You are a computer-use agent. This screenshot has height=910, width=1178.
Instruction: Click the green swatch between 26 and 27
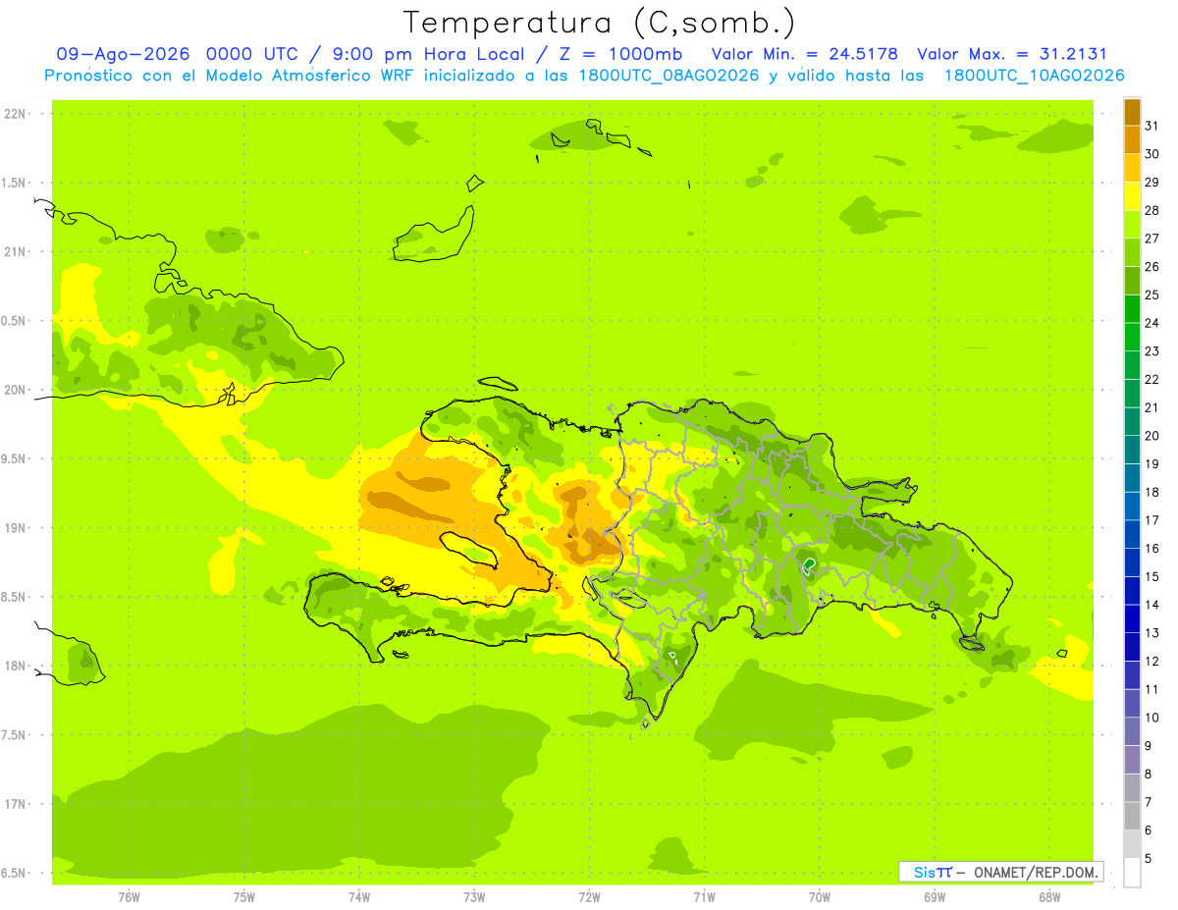tap(1132, 252)
